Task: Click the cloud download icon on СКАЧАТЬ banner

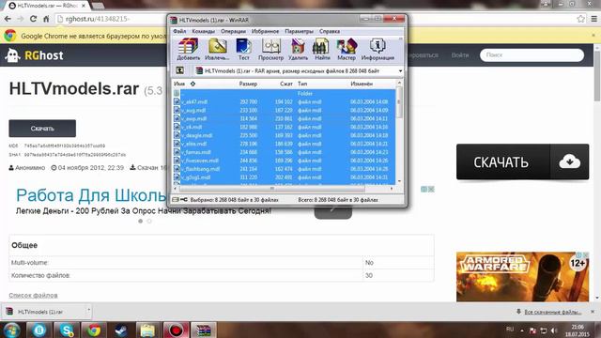Action: tap(570, 161)
